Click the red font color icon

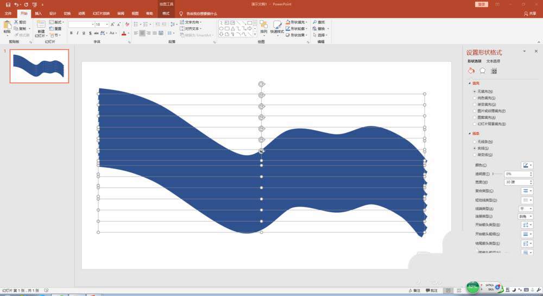(x=124, y=33)
